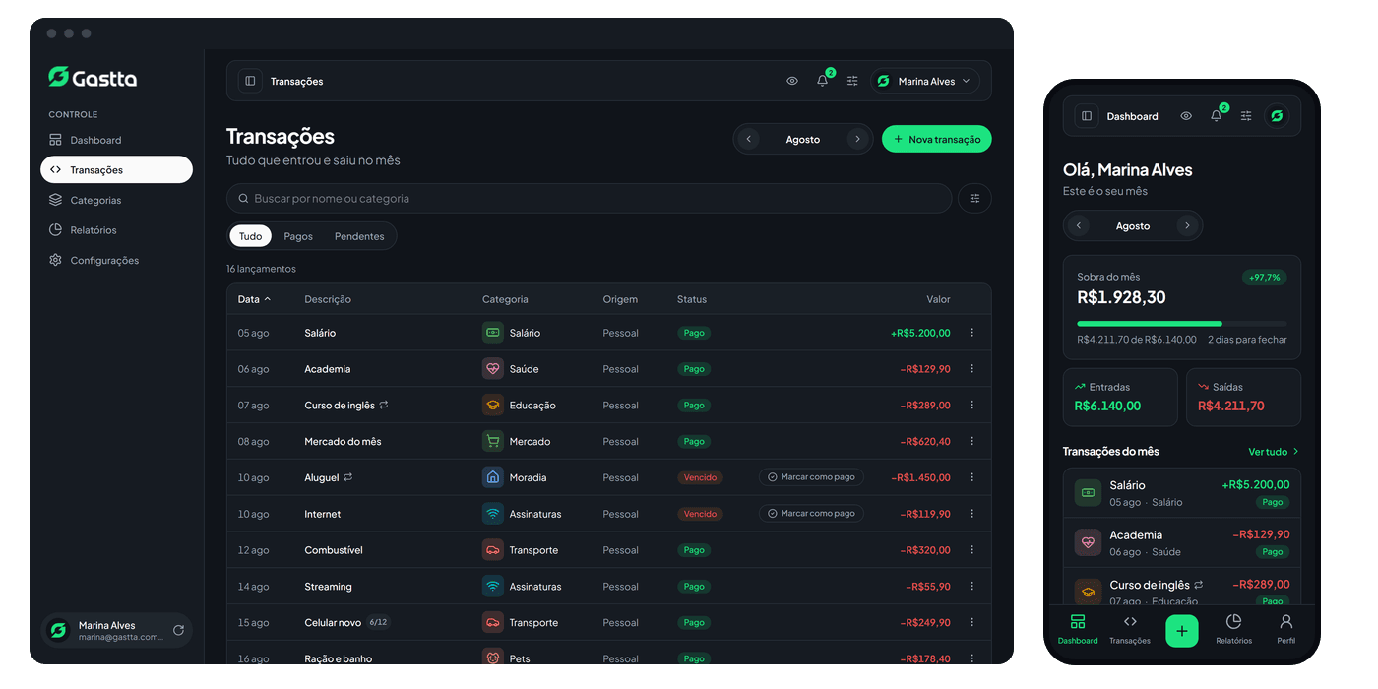
Task: Toggle eye icon in mobile Dashboard header
Action: click(x=1186, y=116)
